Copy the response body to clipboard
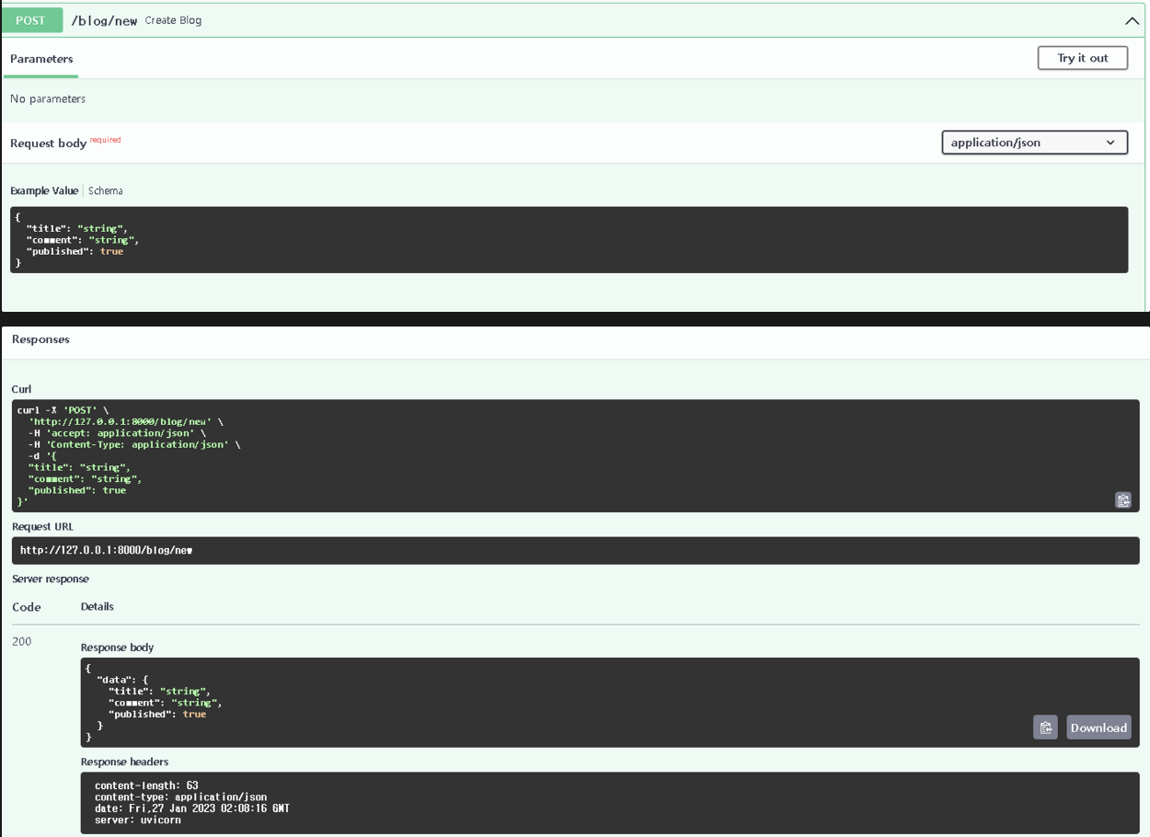 (1045, 728)
